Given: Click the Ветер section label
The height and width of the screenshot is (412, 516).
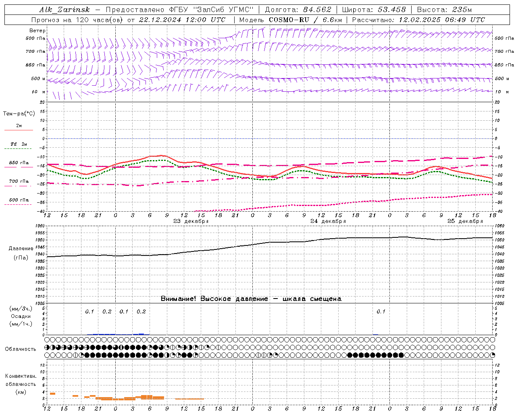Looking at the screenshot, I should pyautogui.click(x=37, y=31).
